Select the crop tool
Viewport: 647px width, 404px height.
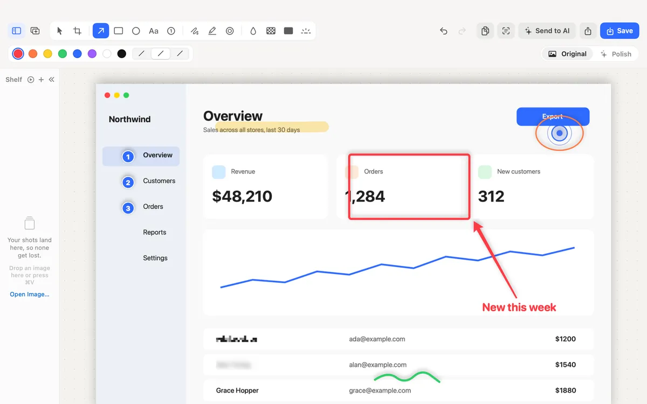(x=77, y=31)
